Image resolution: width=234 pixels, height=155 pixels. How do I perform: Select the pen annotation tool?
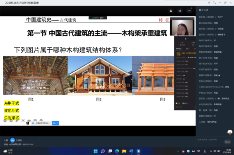[x=17, y=121]
